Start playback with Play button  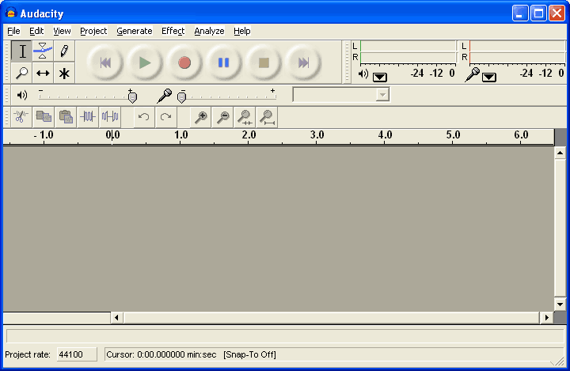[145, 62]
